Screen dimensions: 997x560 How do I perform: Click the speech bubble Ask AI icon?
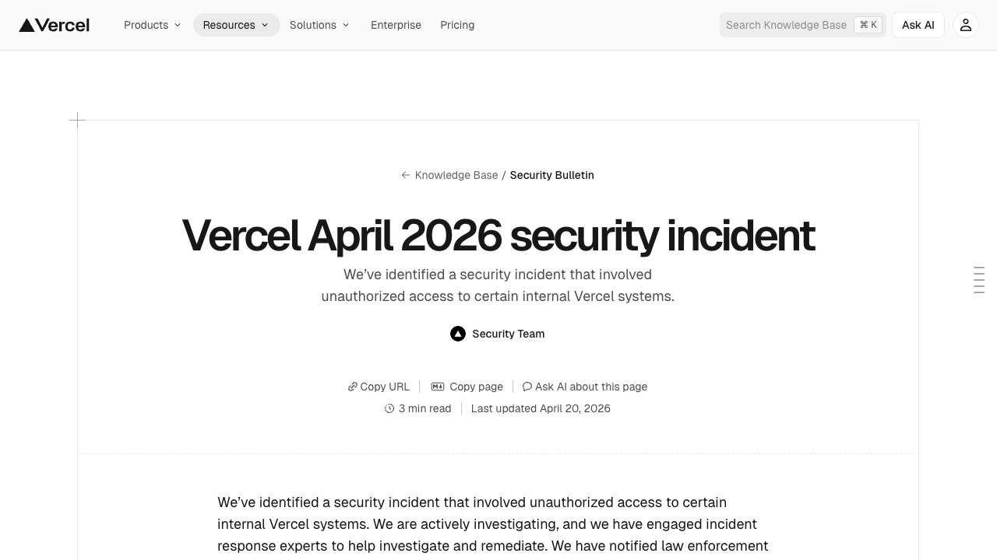tap(527, 387)
